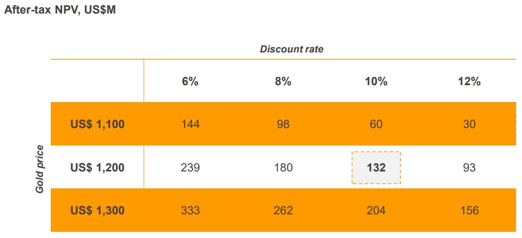This screenshot has height=238, width=522.
Task: Click the 262 NPV value
Action: pos(283,210)
